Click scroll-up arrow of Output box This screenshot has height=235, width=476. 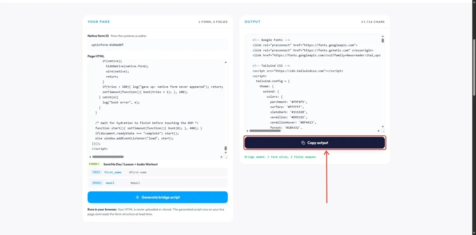(x=383, y=36)
